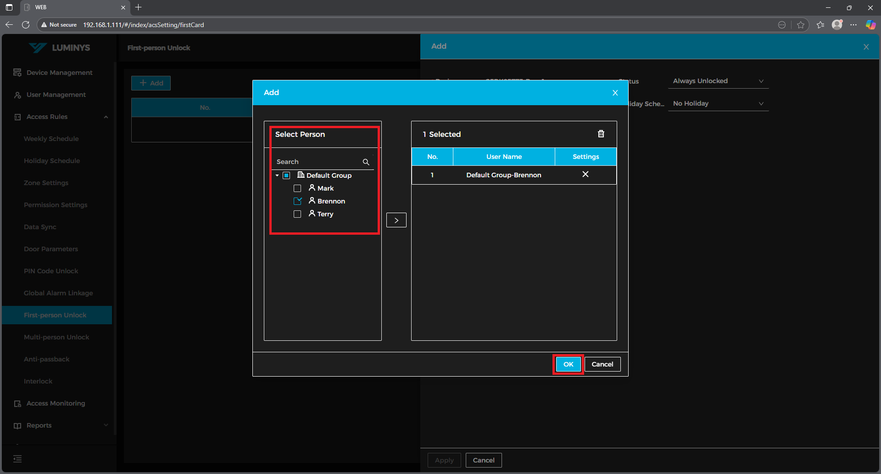Remove Default Group-Brennon using the X icon
The height and width of the screenshot is (474, 881).
[x=585, y=175]
